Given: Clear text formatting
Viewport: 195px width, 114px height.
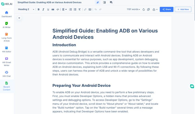Looking at the screenshot, I should (79, 9).
